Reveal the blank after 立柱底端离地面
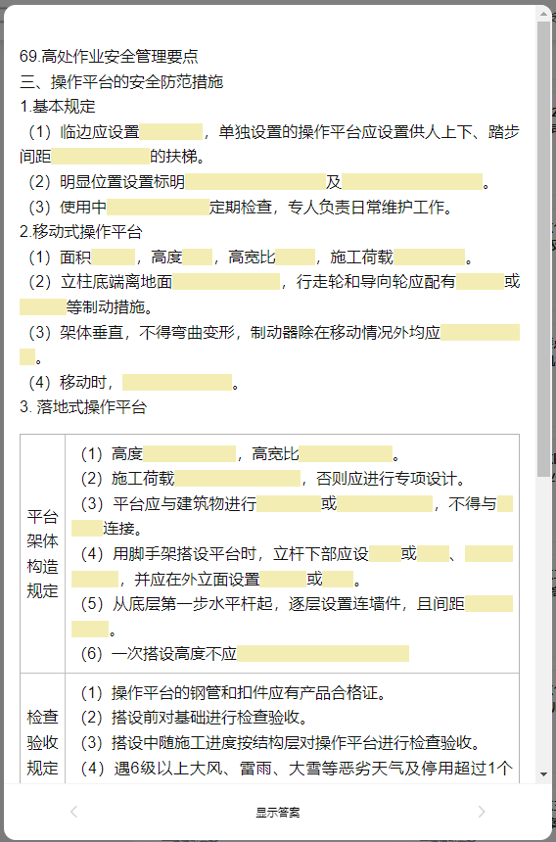 tap(226, 281)
